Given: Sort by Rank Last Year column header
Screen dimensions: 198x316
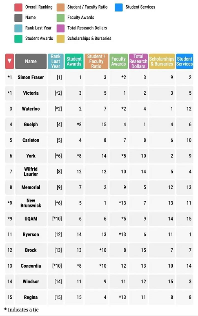Looking at the screenshot, I should 56,61.
